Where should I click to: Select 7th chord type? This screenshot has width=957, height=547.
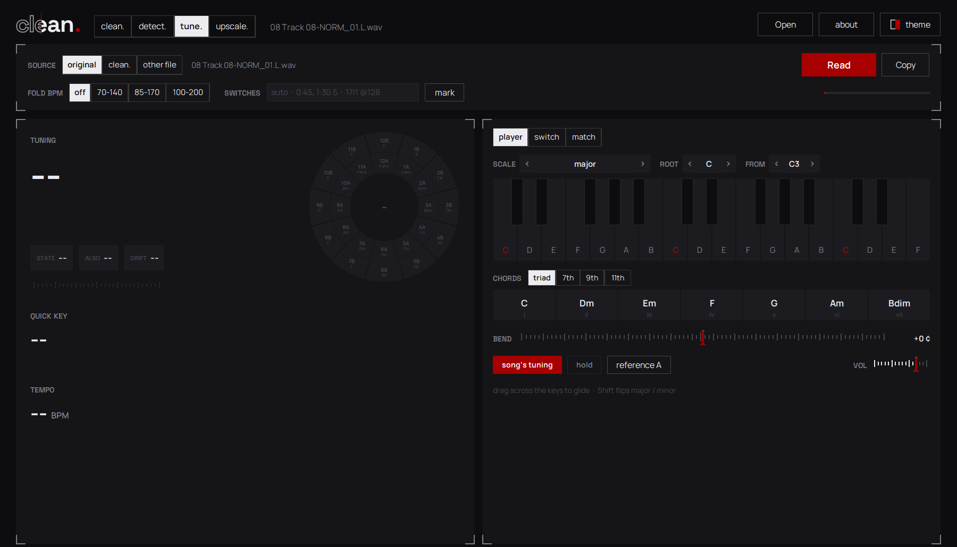[568, 278]
